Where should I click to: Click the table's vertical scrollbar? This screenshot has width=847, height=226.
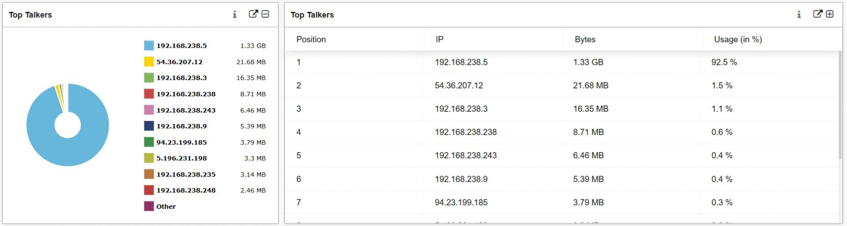(840, 105)
